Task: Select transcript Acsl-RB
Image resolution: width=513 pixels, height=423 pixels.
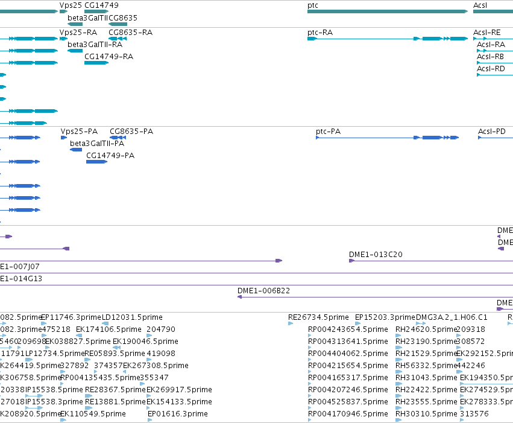Action: click(x=490, y=57)
